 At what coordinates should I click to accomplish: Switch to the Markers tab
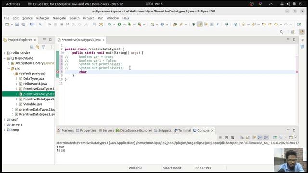pyautogui.click(x=65, y=130)
